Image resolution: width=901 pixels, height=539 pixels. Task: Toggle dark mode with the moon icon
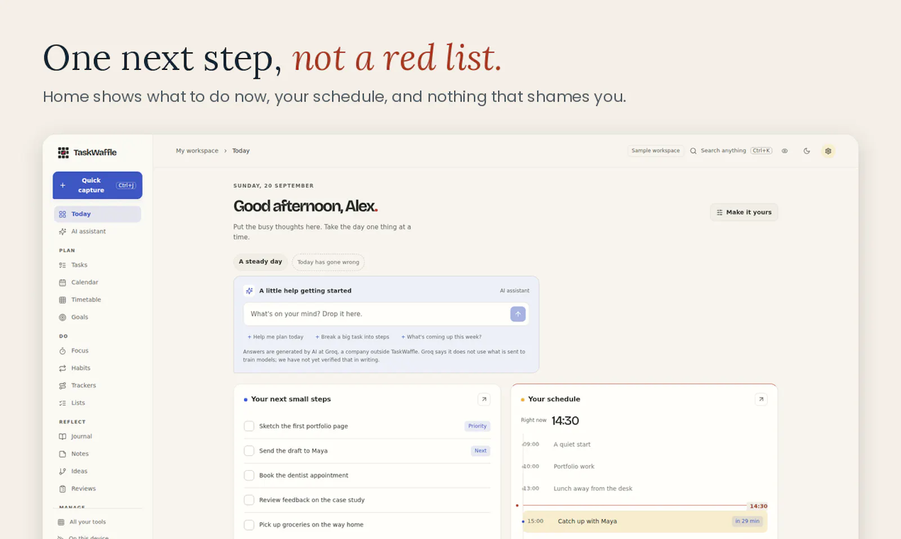(x=806, y=151)
